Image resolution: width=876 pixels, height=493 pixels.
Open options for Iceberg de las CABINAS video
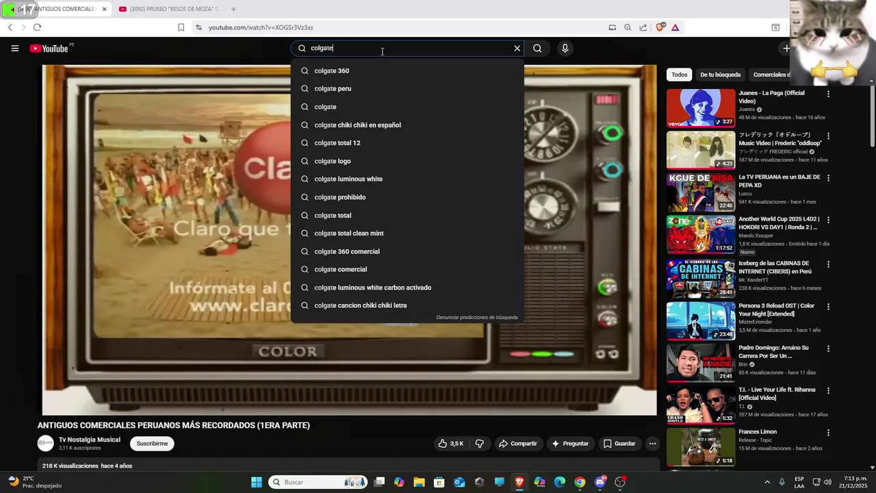click(x=828, y=264)
